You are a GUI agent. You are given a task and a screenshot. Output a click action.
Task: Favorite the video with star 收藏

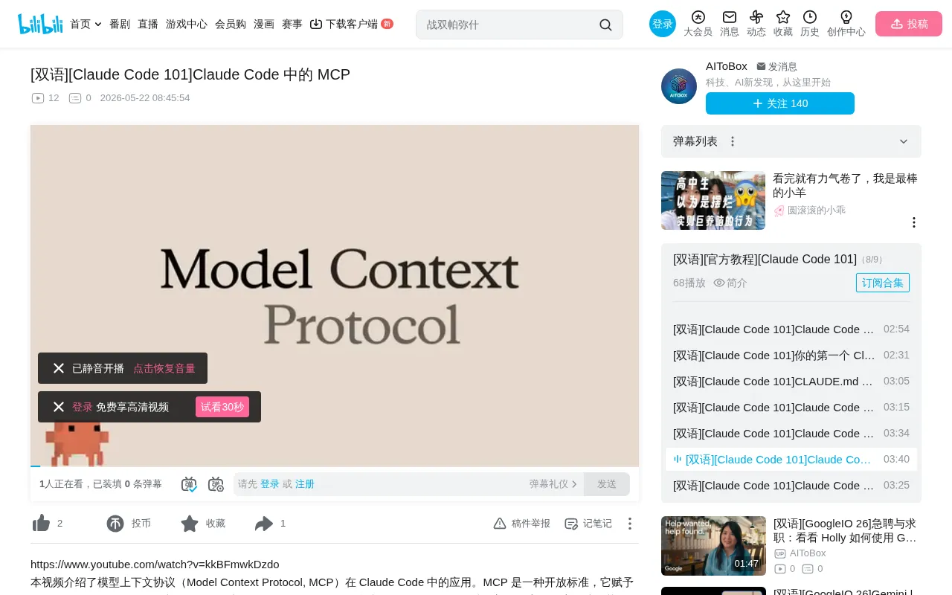(x=190, y=524)
